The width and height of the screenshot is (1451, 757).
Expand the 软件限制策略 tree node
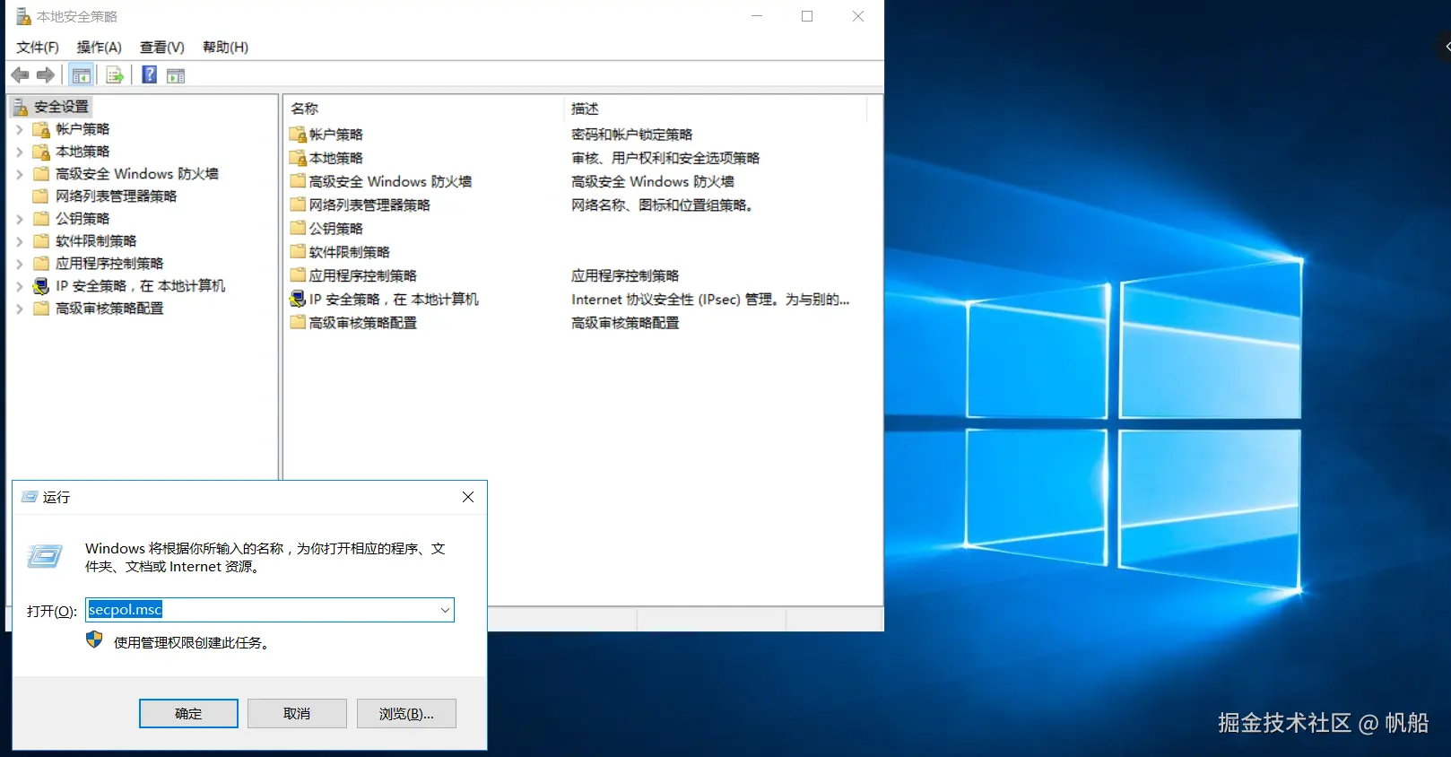20,241
